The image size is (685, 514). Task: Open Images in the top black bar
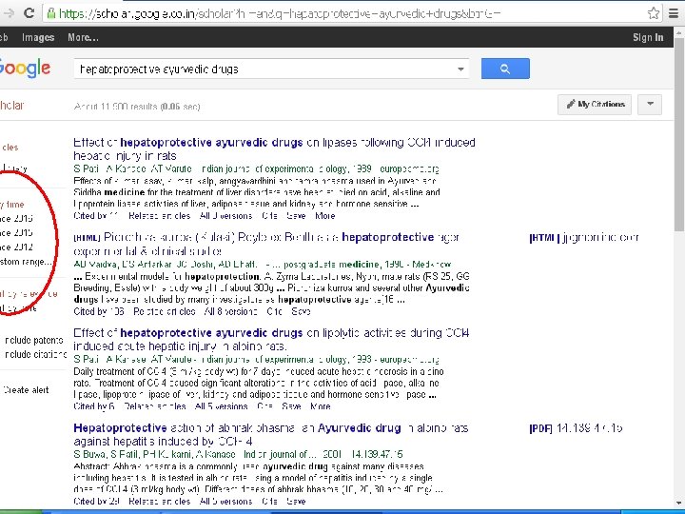[38, 37]
